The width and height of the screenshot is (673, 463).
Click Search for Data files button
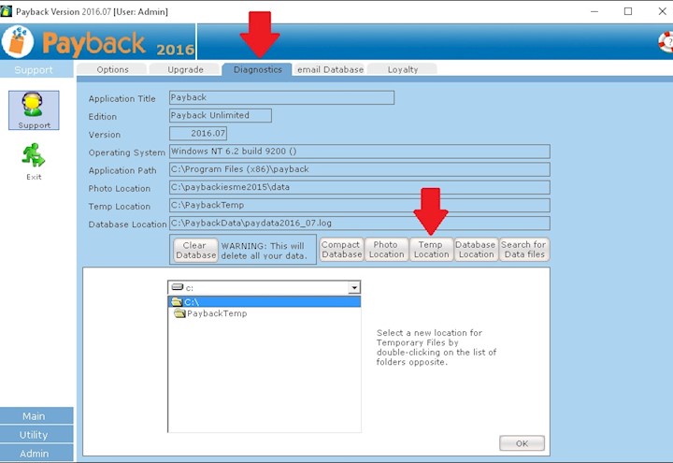coord(523,250)
